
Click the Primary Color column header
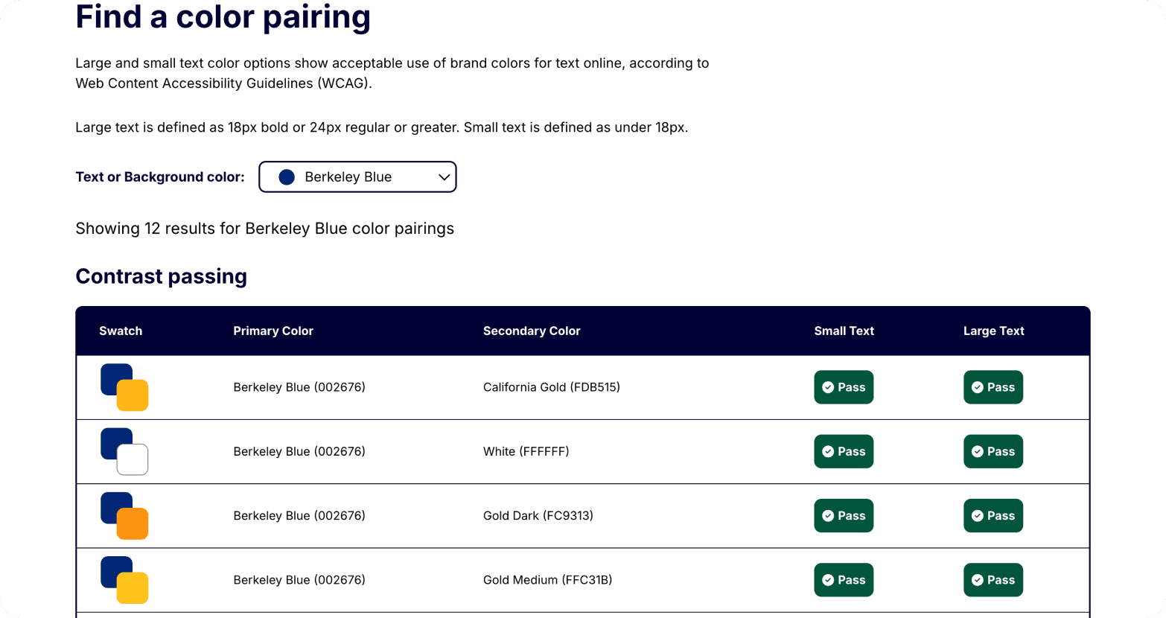click(273, 331)
